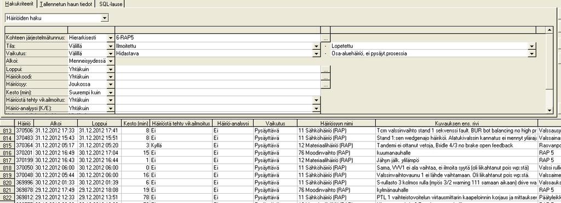The image size is (561, 203).
Task: Select row header 815
Action: [7, 145]
